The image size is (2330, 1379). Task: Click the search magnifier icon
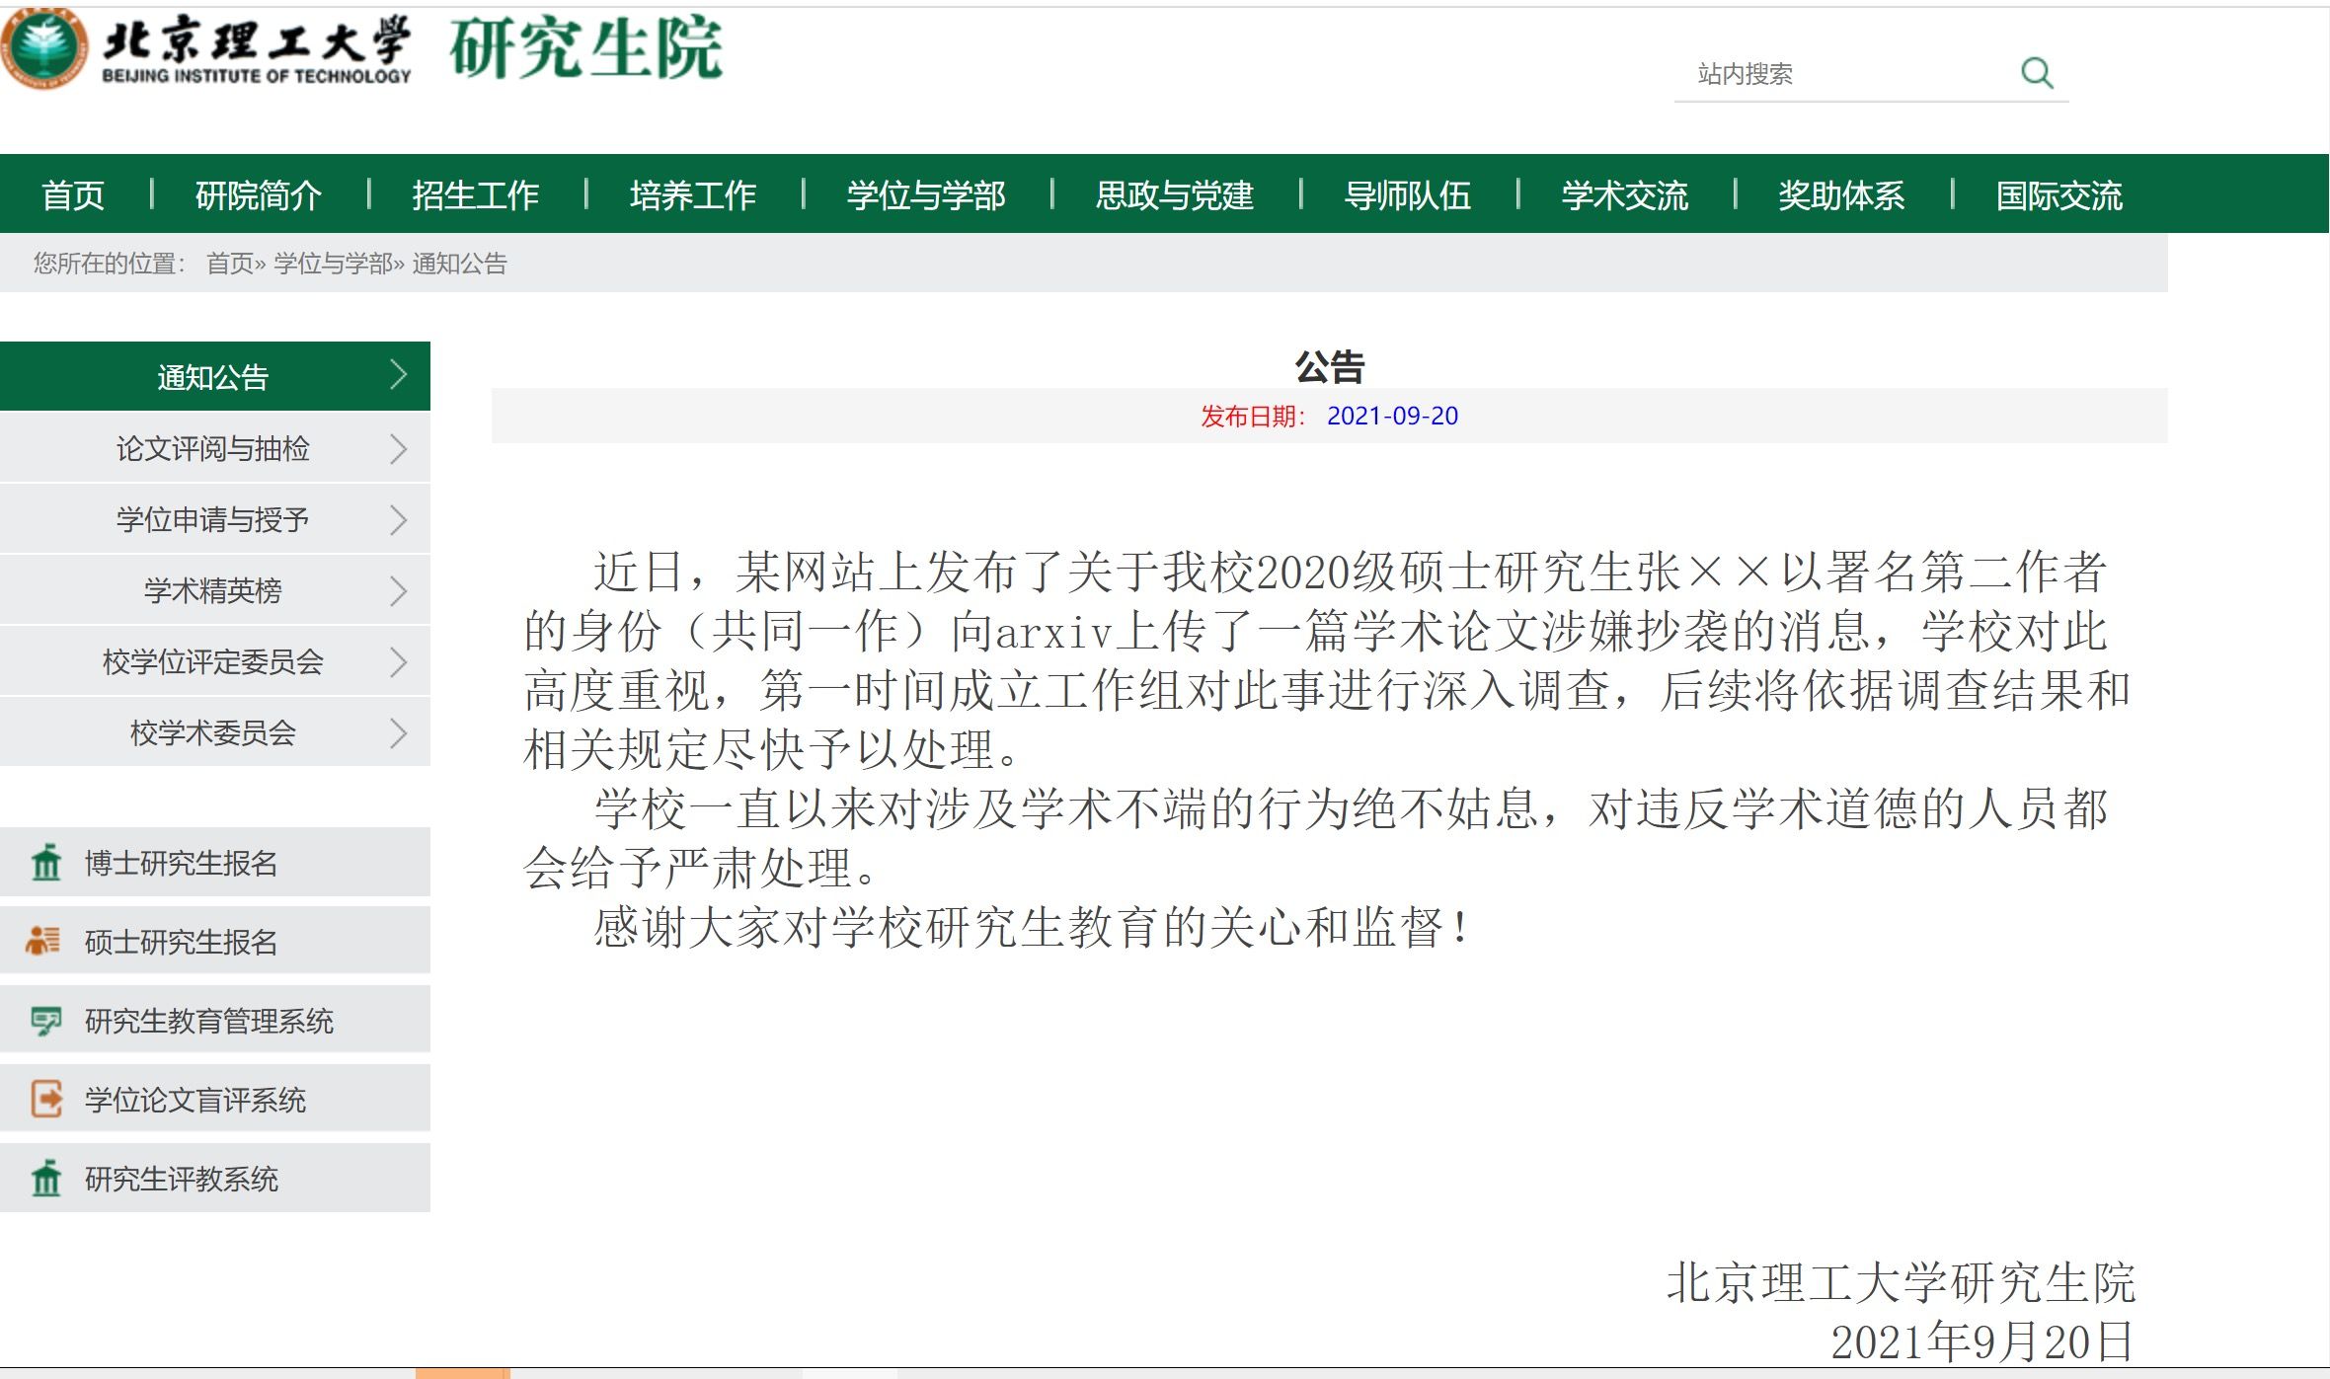click(x=2037, y=73)
